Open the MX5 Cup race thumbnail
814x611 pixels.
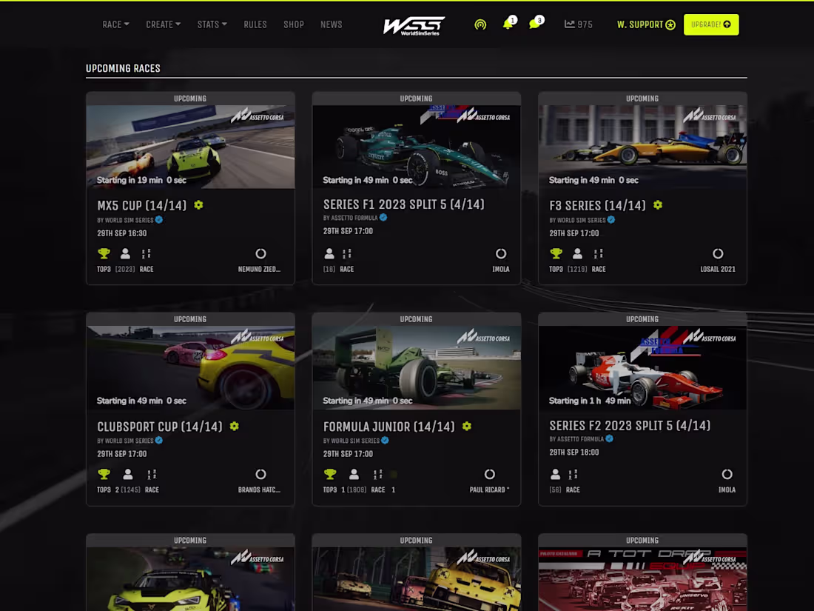[x=190, y=147]
